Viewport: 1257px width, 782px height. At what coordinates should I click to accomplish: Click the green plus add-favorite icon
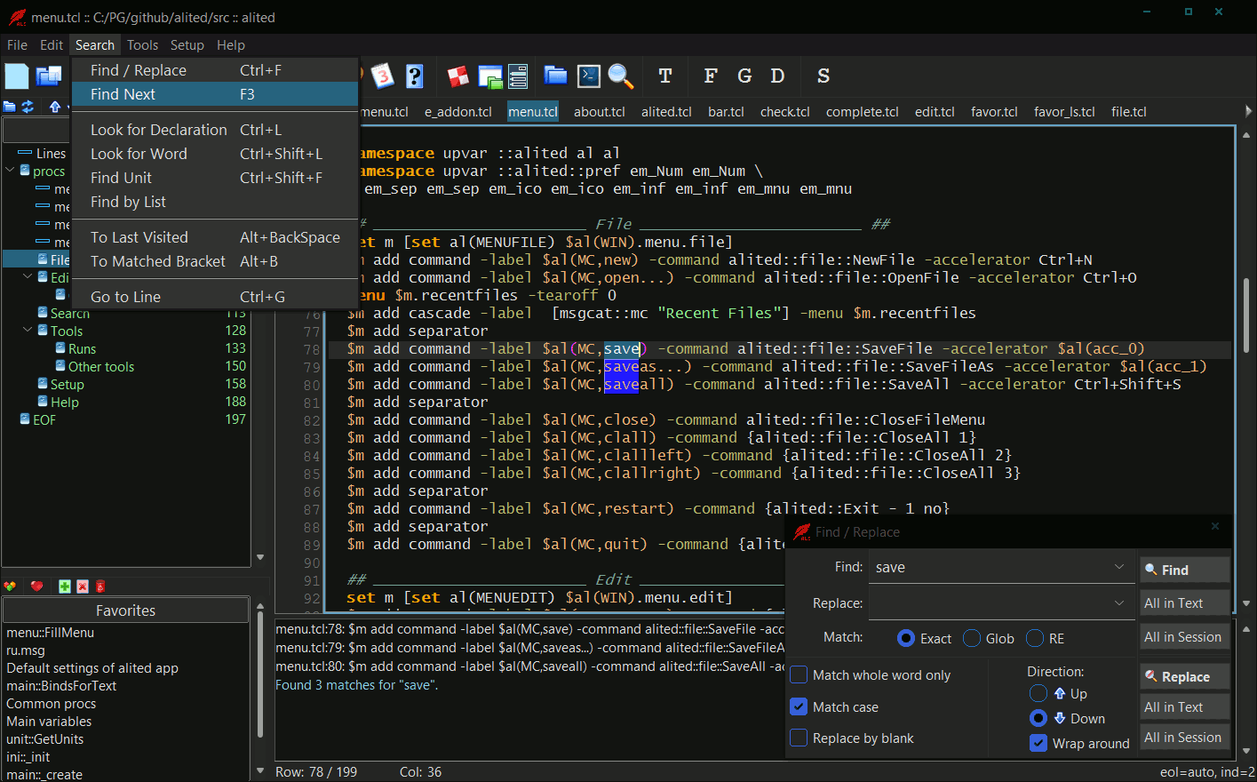tap(65, 586)
